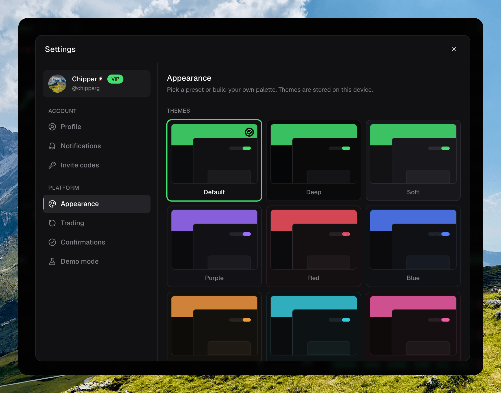Click the THEMES section label

pos(178,111)
